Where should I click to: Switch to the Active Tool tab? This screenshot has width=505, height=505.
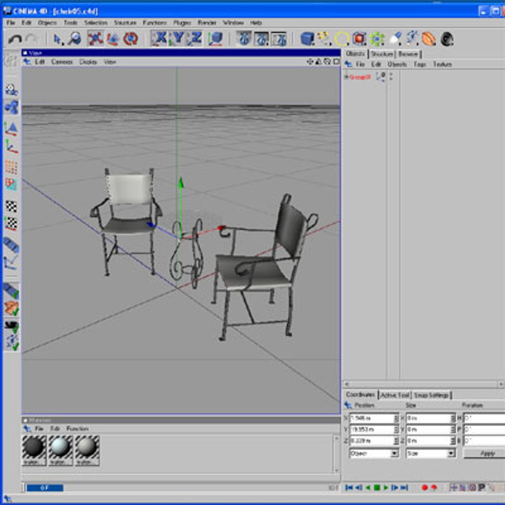pos(395,395)
